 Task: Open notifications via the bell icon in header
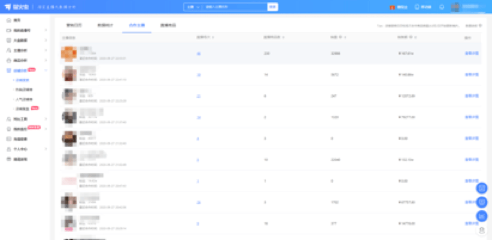(442, 7)
